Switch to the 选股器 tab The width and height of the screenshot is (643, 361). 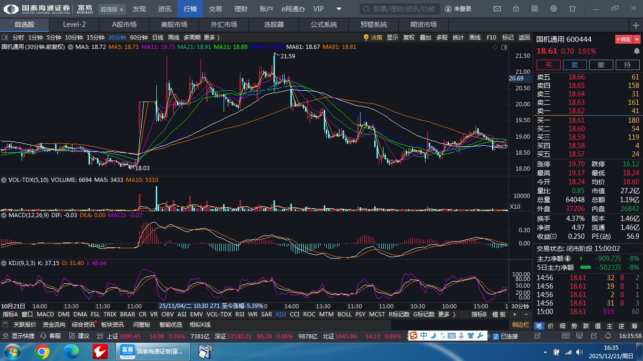tap(273, 25)
